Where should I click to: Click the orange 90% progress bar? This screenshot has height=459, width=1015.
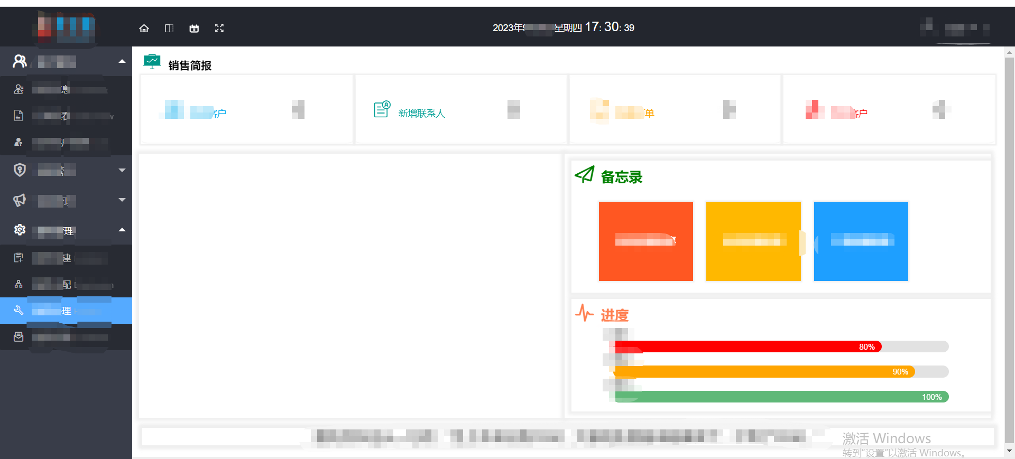tap(764, 371)
